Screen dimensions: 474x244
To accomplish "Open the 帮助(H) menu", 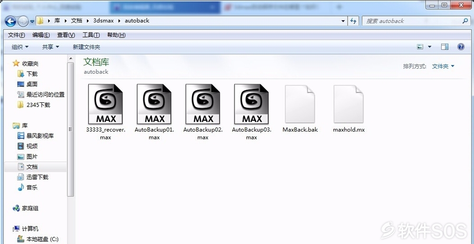I will pos(116,35).
